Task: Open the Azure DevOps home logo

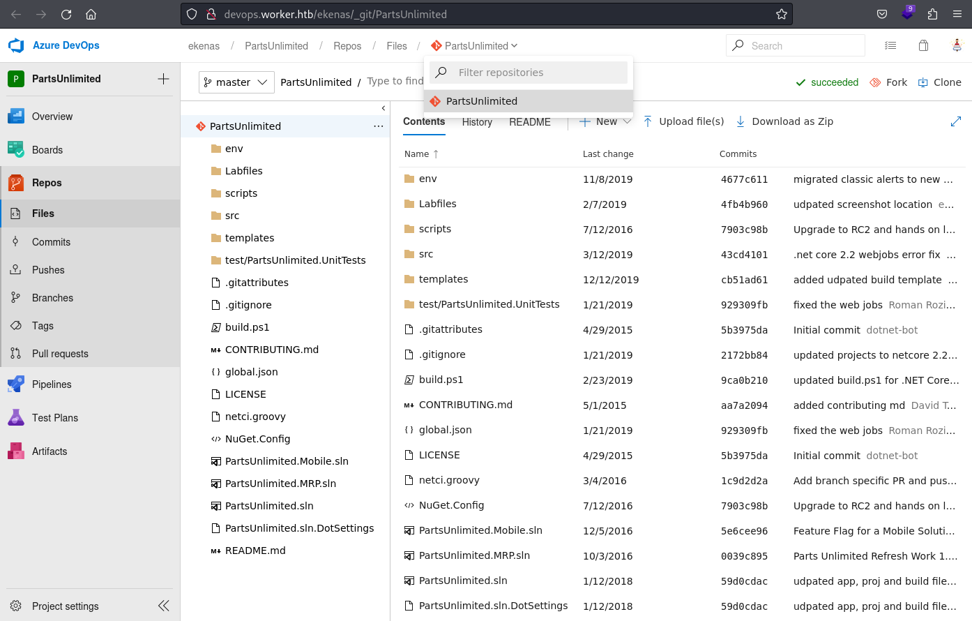Action: (54, 45)
